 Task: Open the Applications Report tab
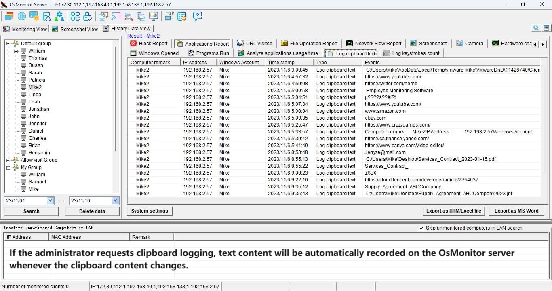click(202, 44)
